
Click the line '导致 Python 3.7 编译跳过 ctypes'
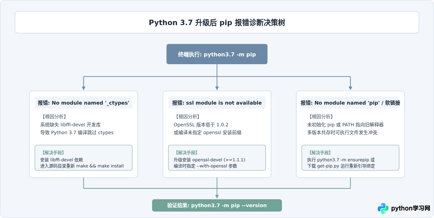[77, 132]
